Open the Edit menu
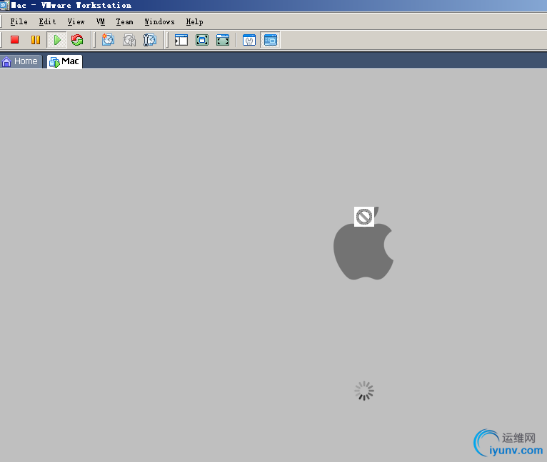This screenshot has width=547, height=462. tap(47, 21)
